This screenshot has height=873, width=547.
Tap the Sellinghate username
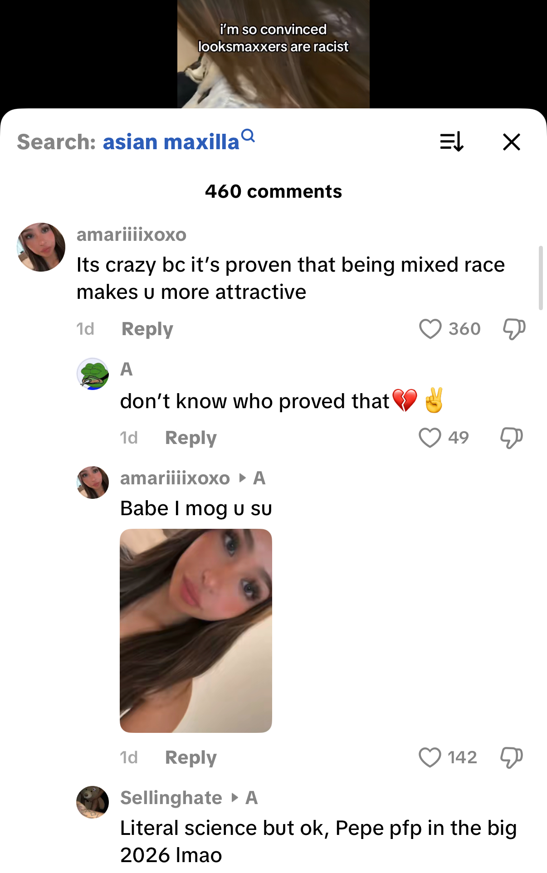171,798
